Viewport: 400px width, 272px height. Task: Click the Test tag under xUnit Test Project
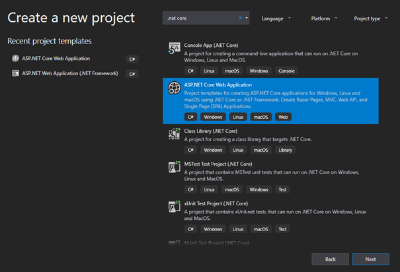pyautogui.click(x=282, y=229)
